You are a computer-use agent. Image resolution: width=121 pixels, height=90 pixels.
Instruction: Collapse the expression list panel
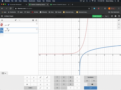tap(36, 20)
